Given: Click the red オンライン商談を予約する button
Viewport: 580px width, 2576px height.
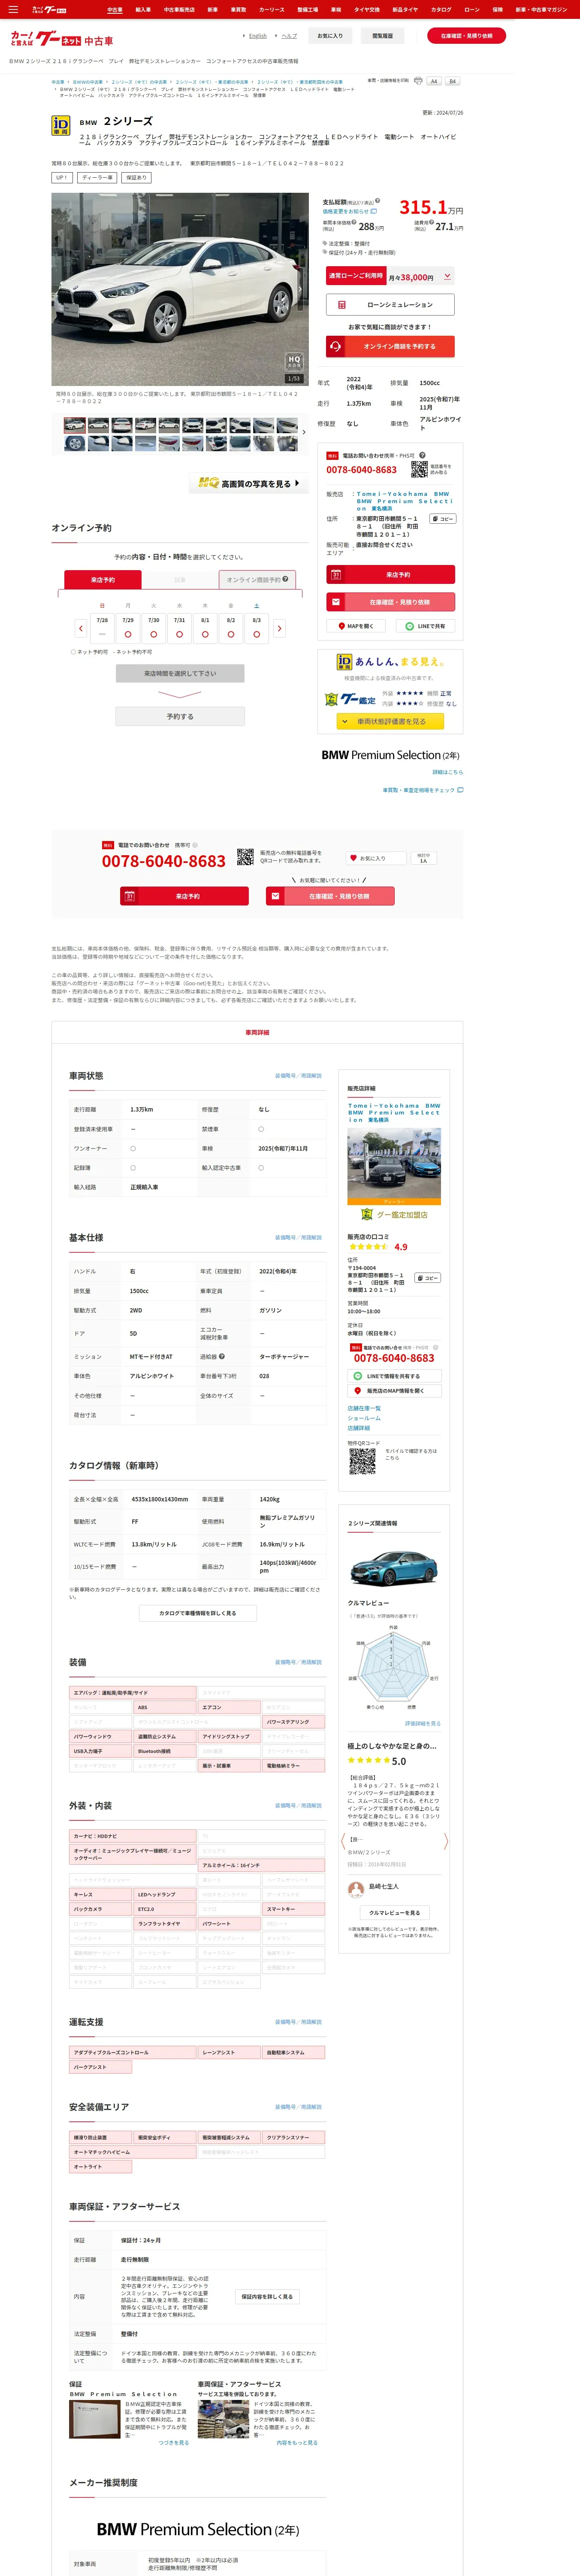Looking at the screenshot, I should [390, 346].
